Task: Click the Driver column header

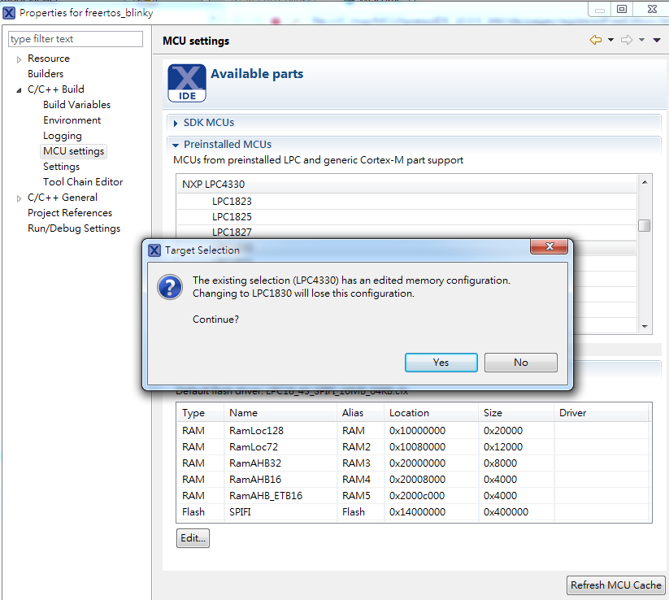Action: tap(602, 413)
